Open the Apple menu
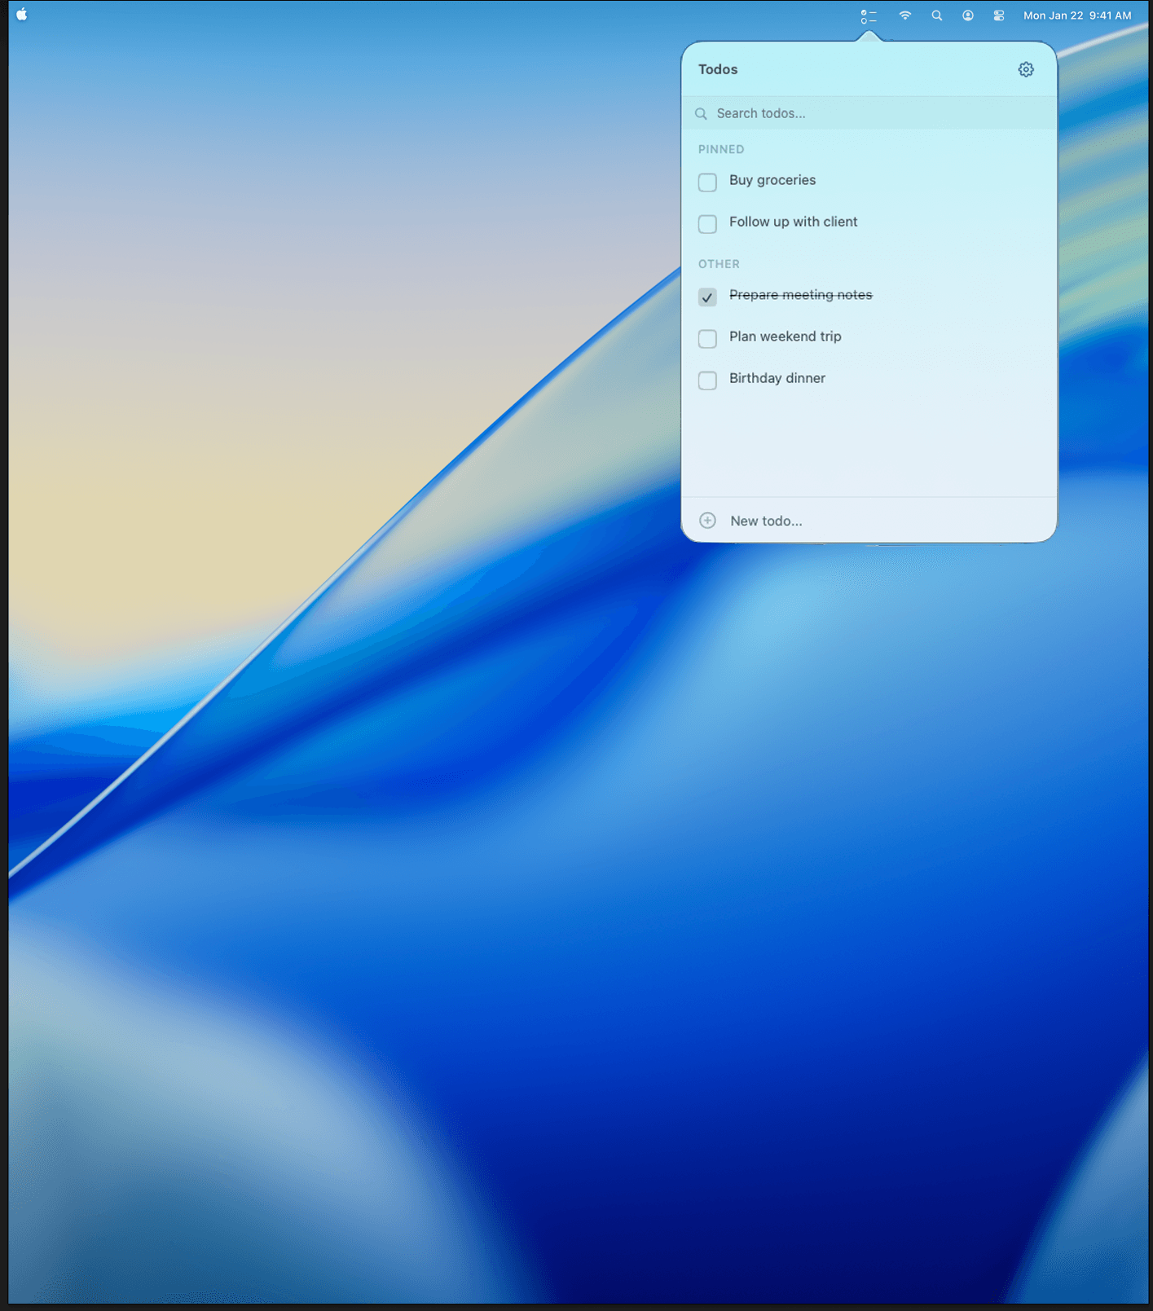Image resolution: width=1153 pixels, height=1311 pixels. [x=22, y=15]
